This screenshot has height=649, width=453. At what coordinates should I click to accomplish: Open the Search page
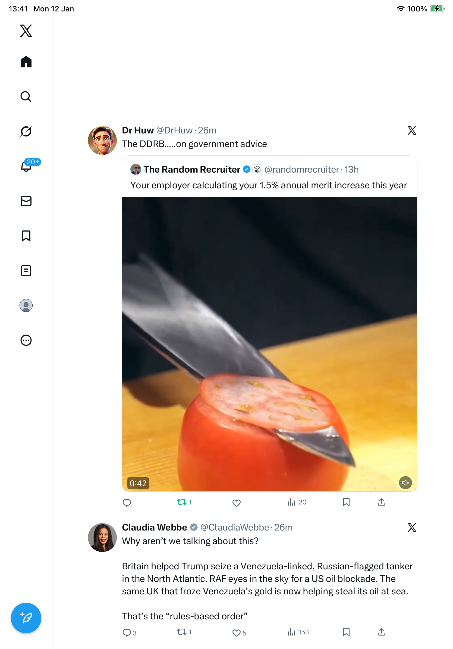pos(26,97)
